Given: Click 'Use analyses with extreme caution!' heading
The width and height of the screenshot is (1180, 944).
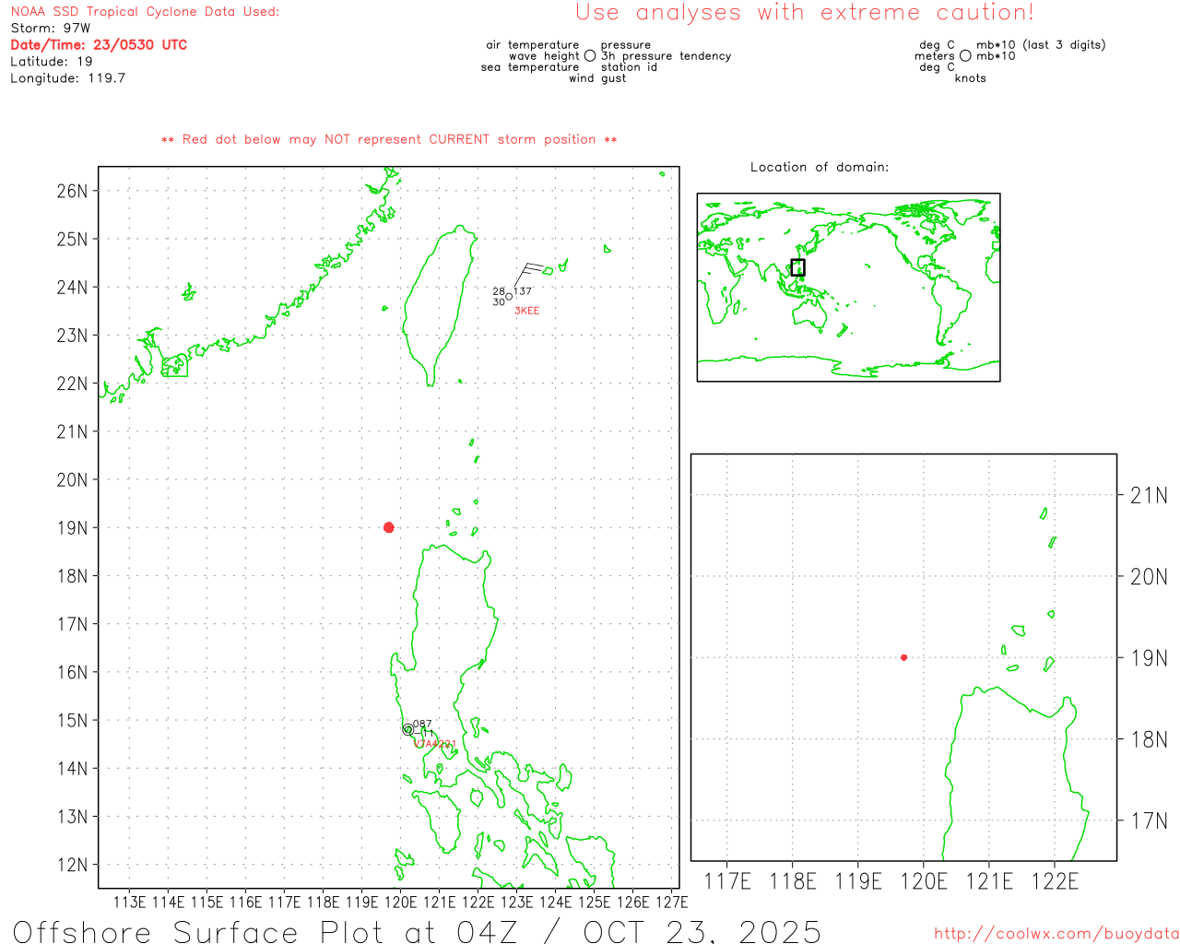Looking at the screenshot, I should [x=804, y=13].
